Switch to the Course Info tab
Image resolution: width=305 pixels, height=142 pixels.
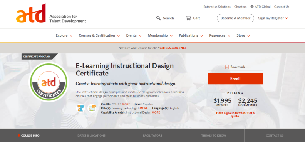[30, 135]
